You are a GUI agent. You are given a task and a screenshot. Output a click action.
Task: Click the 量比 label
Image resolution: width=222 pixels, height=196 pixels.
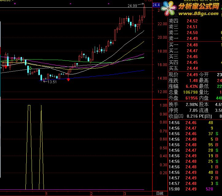click(204, 92)
